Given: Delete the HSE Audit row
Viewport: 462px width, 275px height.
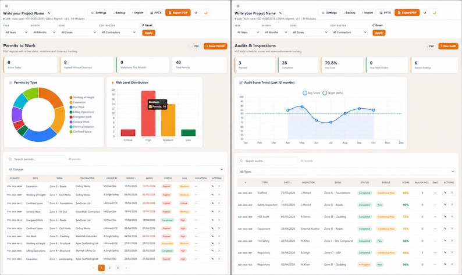Looking at the screenshot, I should tap(452, 216).
